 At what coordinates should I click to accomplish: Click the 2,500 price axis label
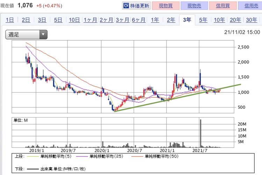tap(243, 47)
